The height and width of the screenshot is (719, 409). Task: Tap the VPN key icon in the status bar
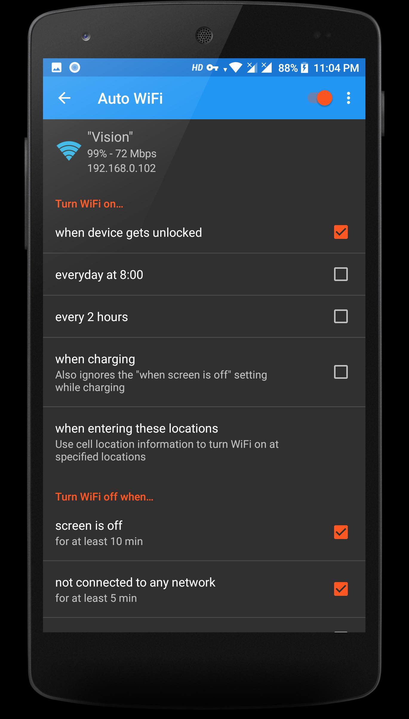coord(212,68)
